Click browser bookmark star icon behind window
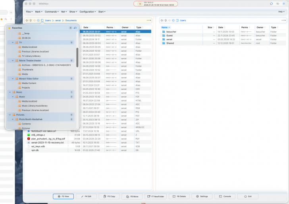The height and width of the screenshot is (204, 289). pyautogui.click(x=2, y=19)
